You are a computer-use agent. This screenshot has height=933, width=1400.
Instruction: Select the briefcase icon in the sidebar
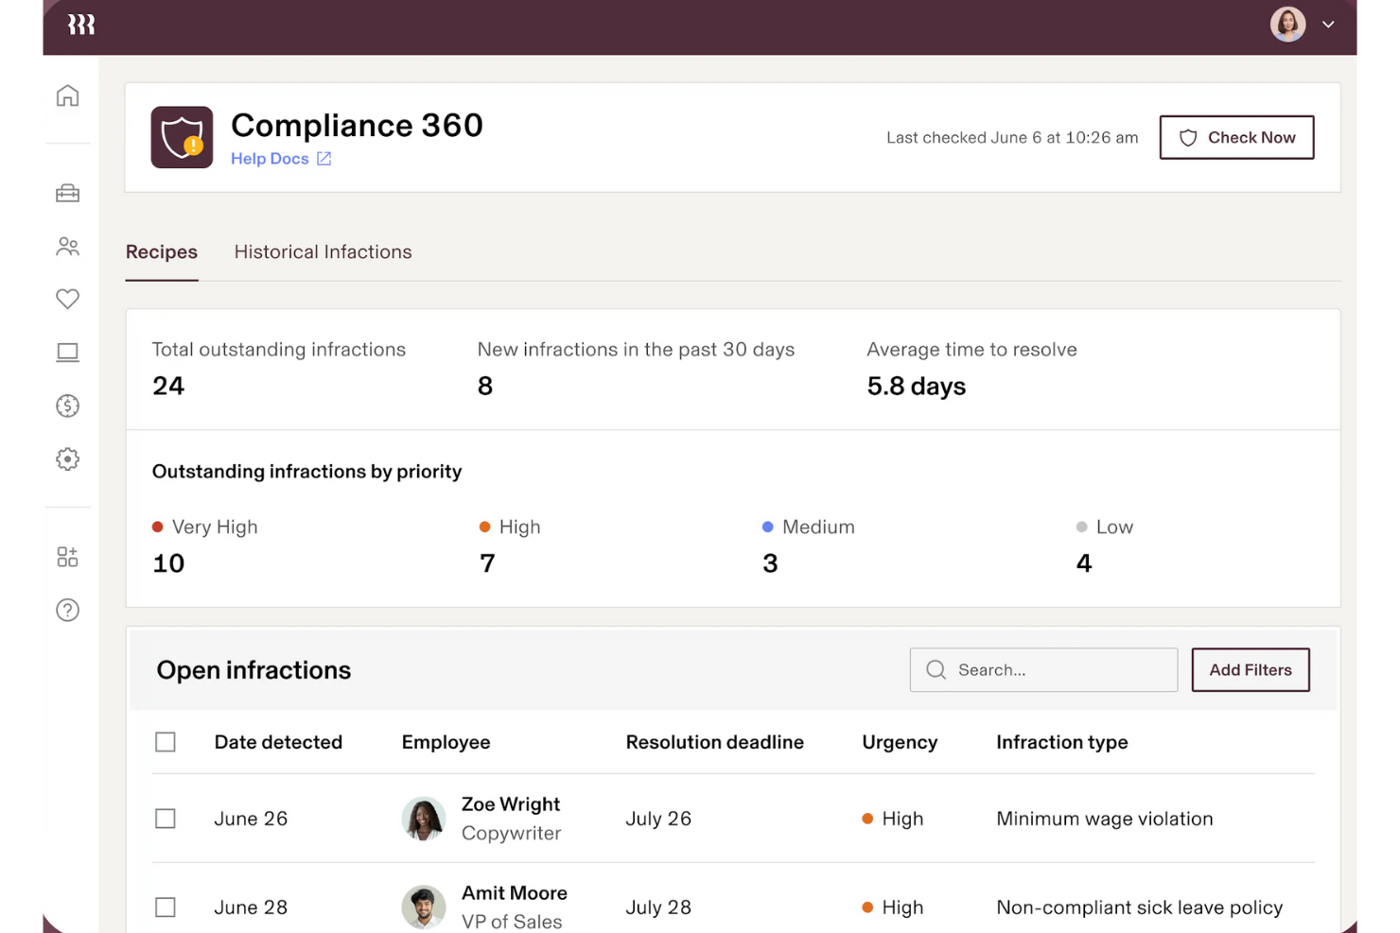click(x=67, y=193)
